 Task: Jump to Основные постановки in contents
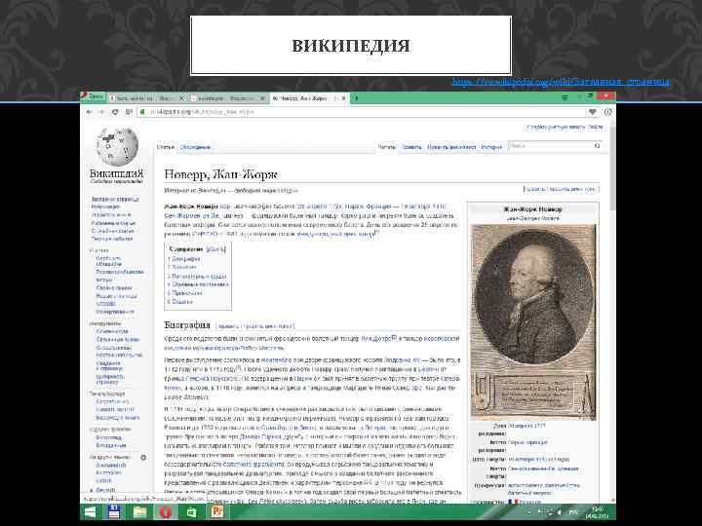click(200, 284)
